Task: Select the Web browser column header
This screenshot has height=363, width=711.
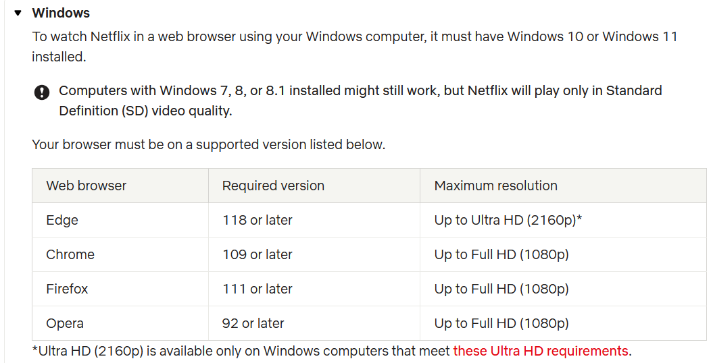Action: coord(120,186)
